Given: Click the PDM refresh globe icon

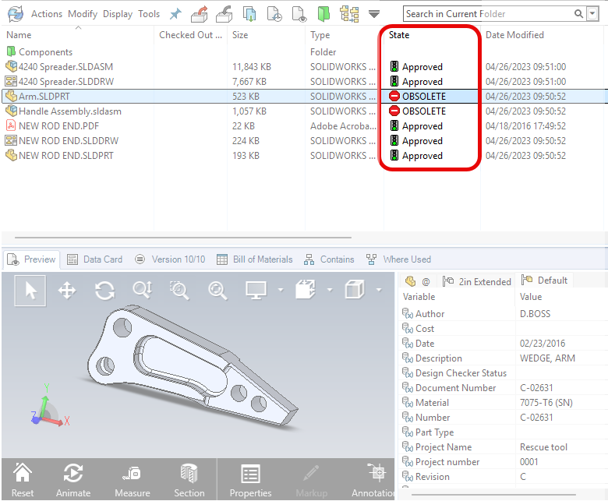Looking at the screenshot, I should (16, 14).
